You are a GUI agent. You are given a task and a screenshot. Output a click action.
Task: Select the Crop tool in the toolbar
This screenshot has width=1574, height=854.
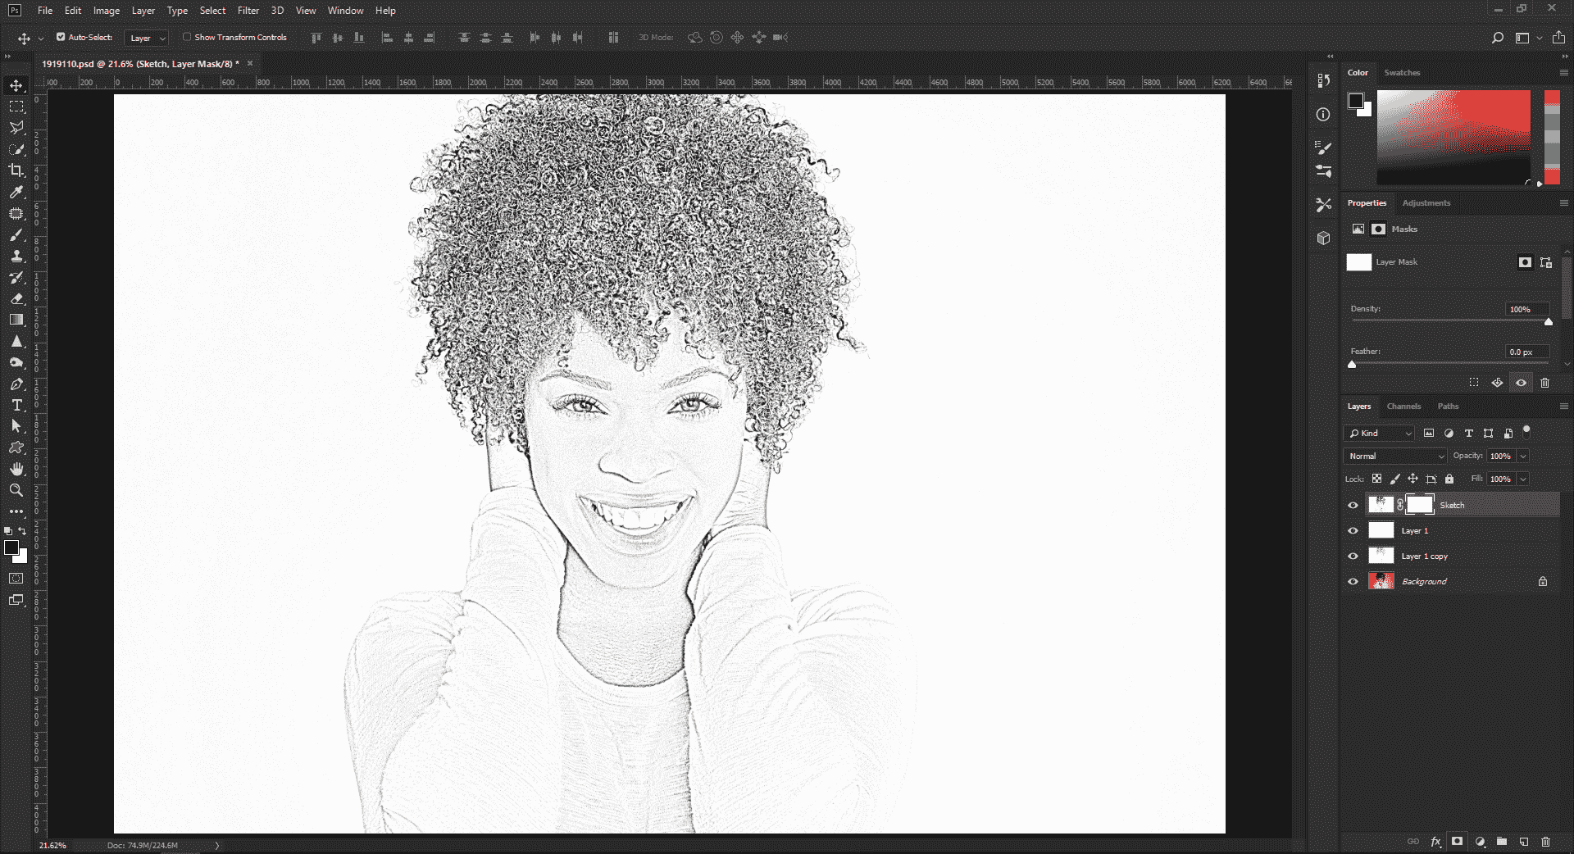point(16,171)
